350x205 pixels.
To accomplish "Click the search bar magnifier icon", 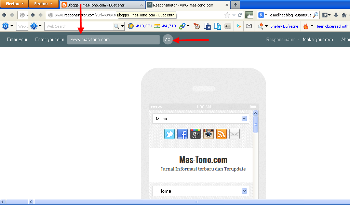I will [315, 15].
